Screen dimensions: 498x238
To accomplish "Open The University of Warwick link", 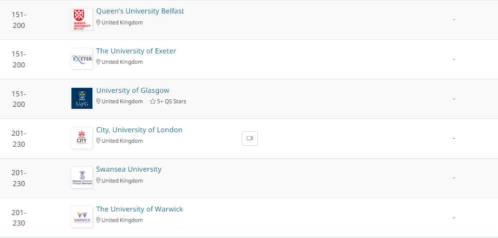I will tap(139, 209).
